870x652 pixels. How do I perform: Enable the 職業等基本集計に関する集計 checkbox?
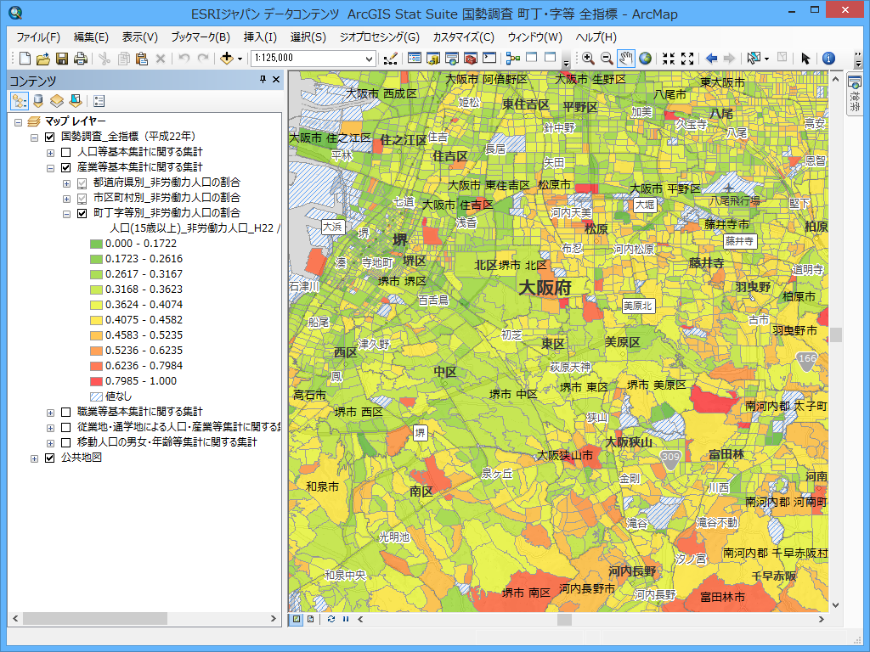click(x=65, y=412)
